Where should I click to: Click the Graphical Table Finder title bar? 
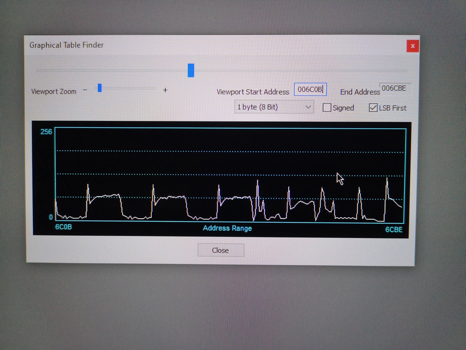[182, 45]
